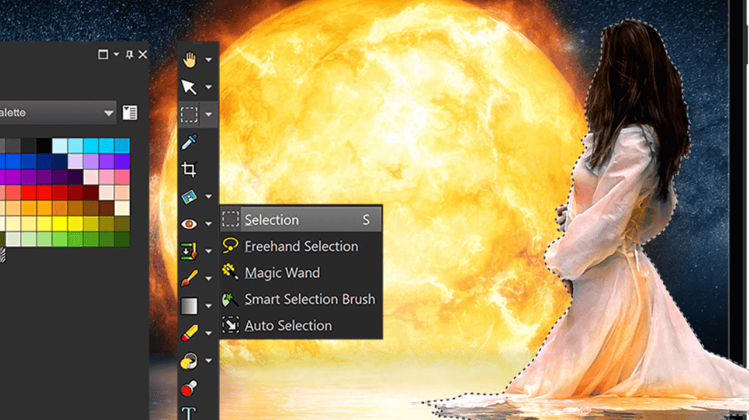Image resolution: width=749 pixels, height=420 pixels.
Task: Open the Straighten tool flyout arrow
Action: 209,196
